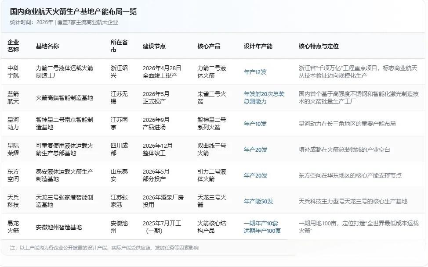Viewport: 428px width, 267px height.
Task: Select the 天龙三号张家港智能制造基地 cell
Action: pos(65,201)
